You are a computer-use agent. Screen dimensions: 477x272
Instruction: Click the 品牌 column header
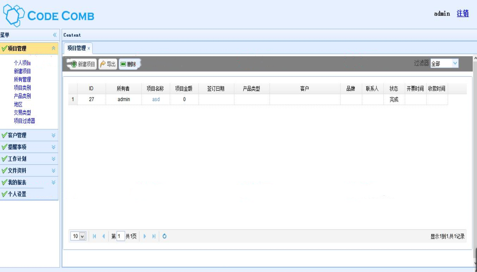tap(351, 89)
